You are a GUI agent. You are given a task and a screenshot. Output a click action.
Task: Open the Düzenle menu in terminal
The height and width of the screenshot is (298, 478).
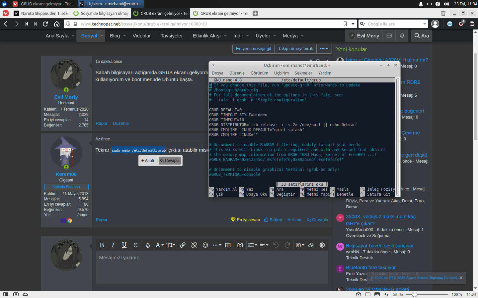(237, 73)
